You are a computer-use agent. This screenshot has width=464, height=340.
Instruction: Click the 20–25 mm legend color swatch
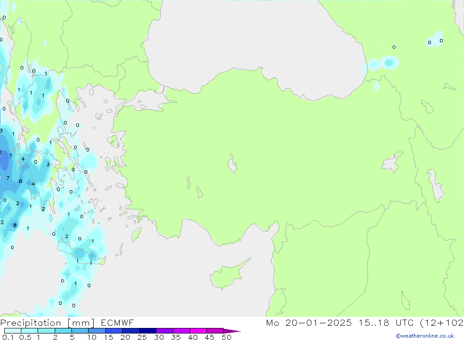130,331
